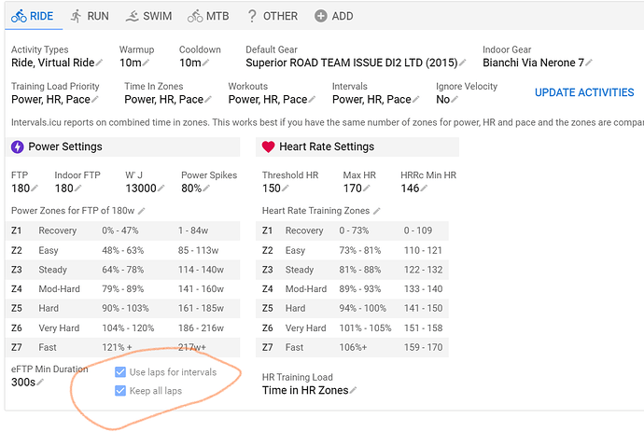Edit Heart Rate Training Zones pencil icon
This screenshot has width=644, height=432.
[x=377, y=211]
